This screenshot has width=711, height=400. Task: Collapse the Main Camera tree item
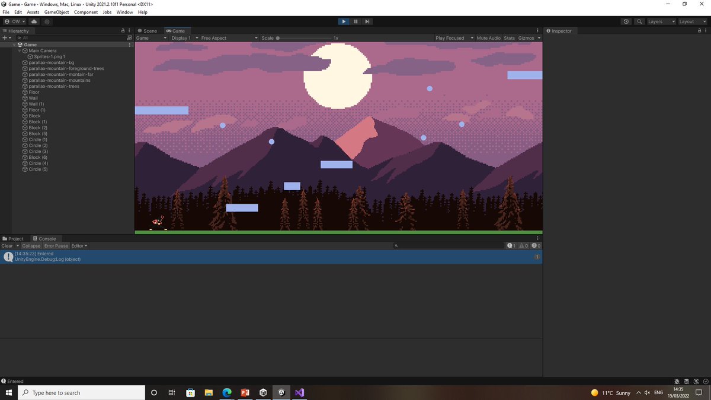(x=20, y=50)
